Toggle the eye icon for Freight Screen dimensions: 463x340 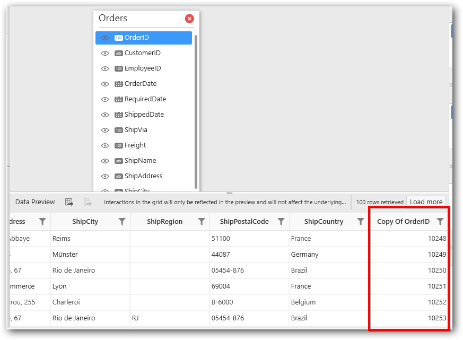coord(105,146)
